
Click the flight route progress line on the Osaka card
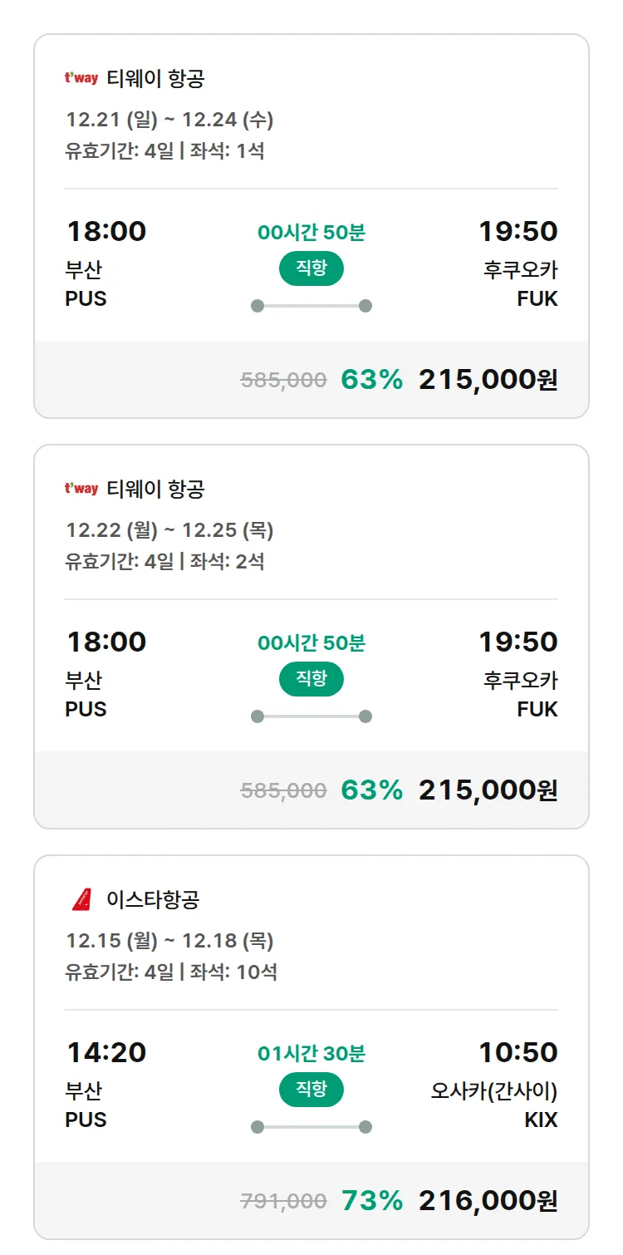point(311,1128)
